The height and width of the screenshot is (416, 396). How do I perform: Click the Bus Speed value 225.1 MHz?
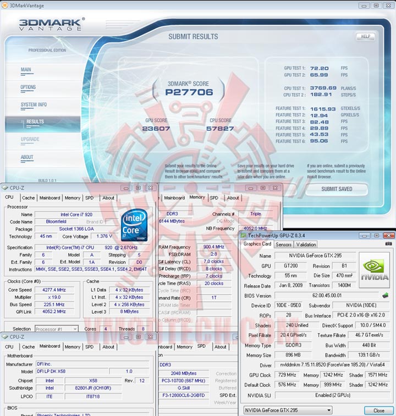click(x=54, y=304)
